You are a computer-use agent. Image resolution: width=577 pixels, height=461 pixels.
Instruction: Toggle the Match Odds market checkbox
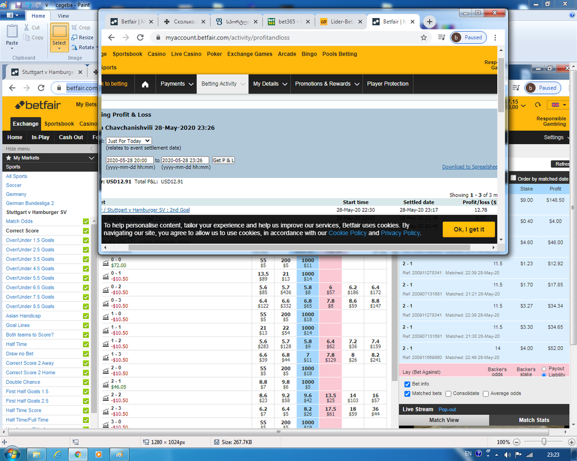(86, 221)
